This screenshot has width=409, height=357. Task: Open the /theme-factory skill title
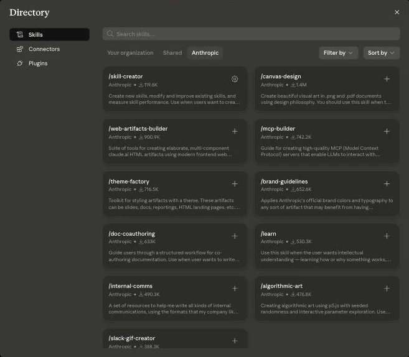pyautogui.click(x=129, y=182)
